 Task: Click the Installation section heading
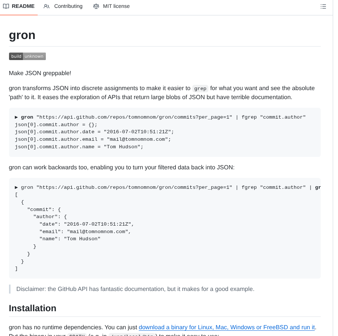pyautogui.click(x=33, y=308)
